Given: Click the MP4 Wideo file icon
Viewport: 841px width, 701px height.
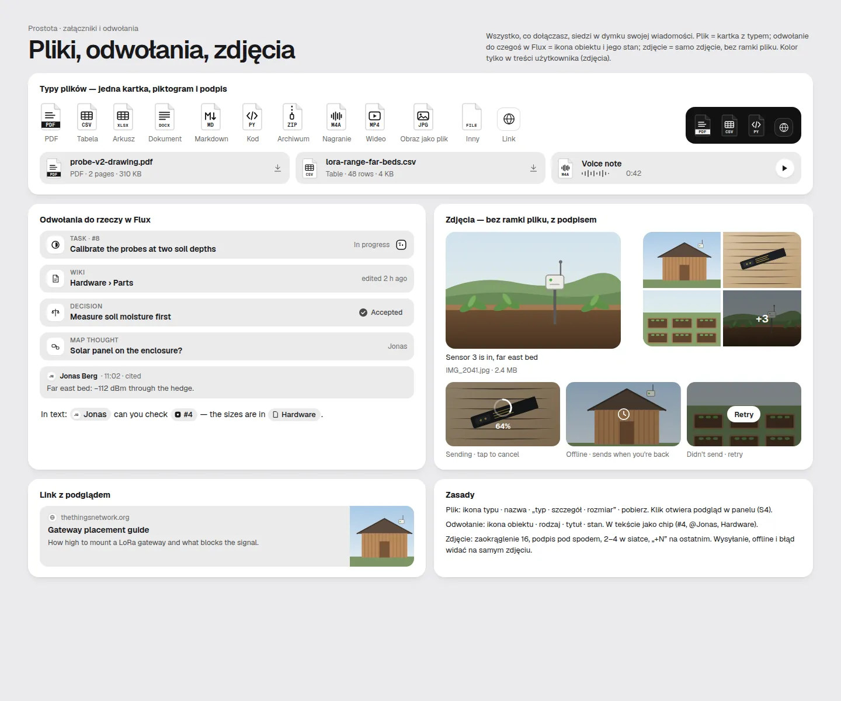Looking at the screenshot, I should (x=375, y=116).
